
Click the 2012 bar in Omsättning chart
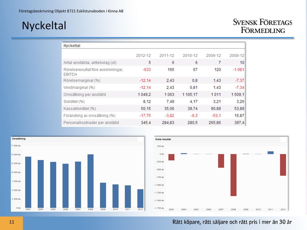tap(140, 198)
